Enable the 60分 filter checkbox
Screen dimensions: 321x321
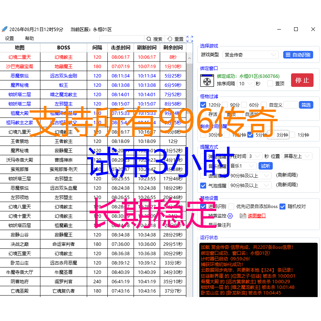click(244, 105)
